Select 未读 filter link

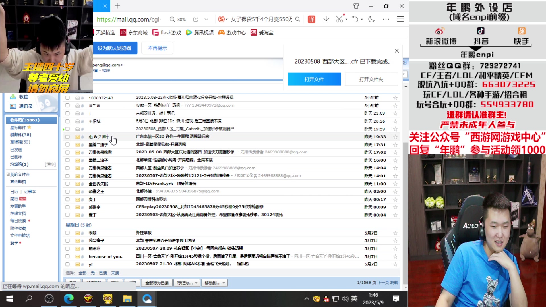click(115, 273)
